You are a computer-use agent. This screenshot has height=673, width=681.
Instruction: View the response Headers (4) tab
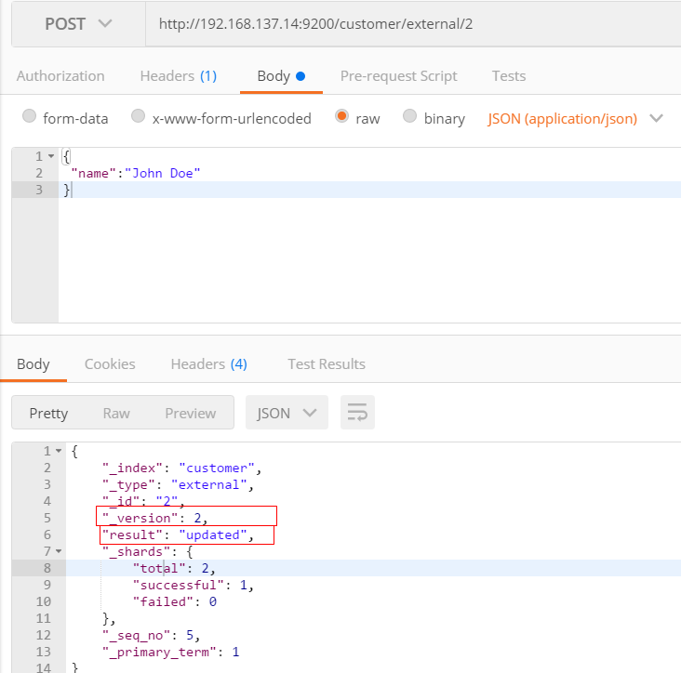[x=208, y=363]
